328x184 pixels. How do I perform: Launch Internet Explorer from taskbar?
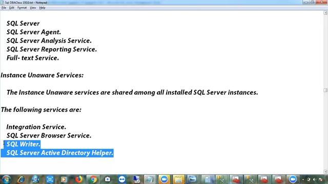(x=21, y=179)
